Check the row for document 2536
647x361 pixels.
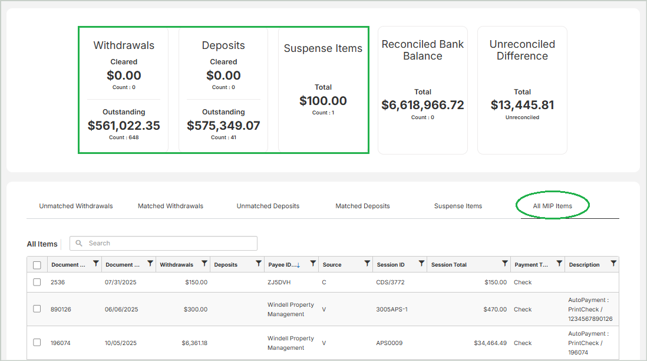37,282
